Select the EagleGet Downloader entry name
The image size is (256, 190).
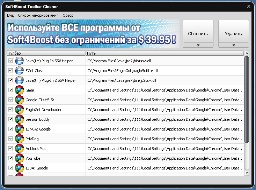[43, 110]
